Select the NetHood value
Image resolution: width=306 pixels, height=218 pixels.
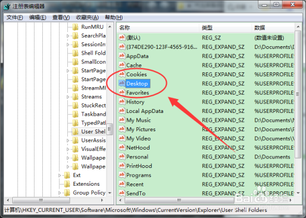coord(138,147)
